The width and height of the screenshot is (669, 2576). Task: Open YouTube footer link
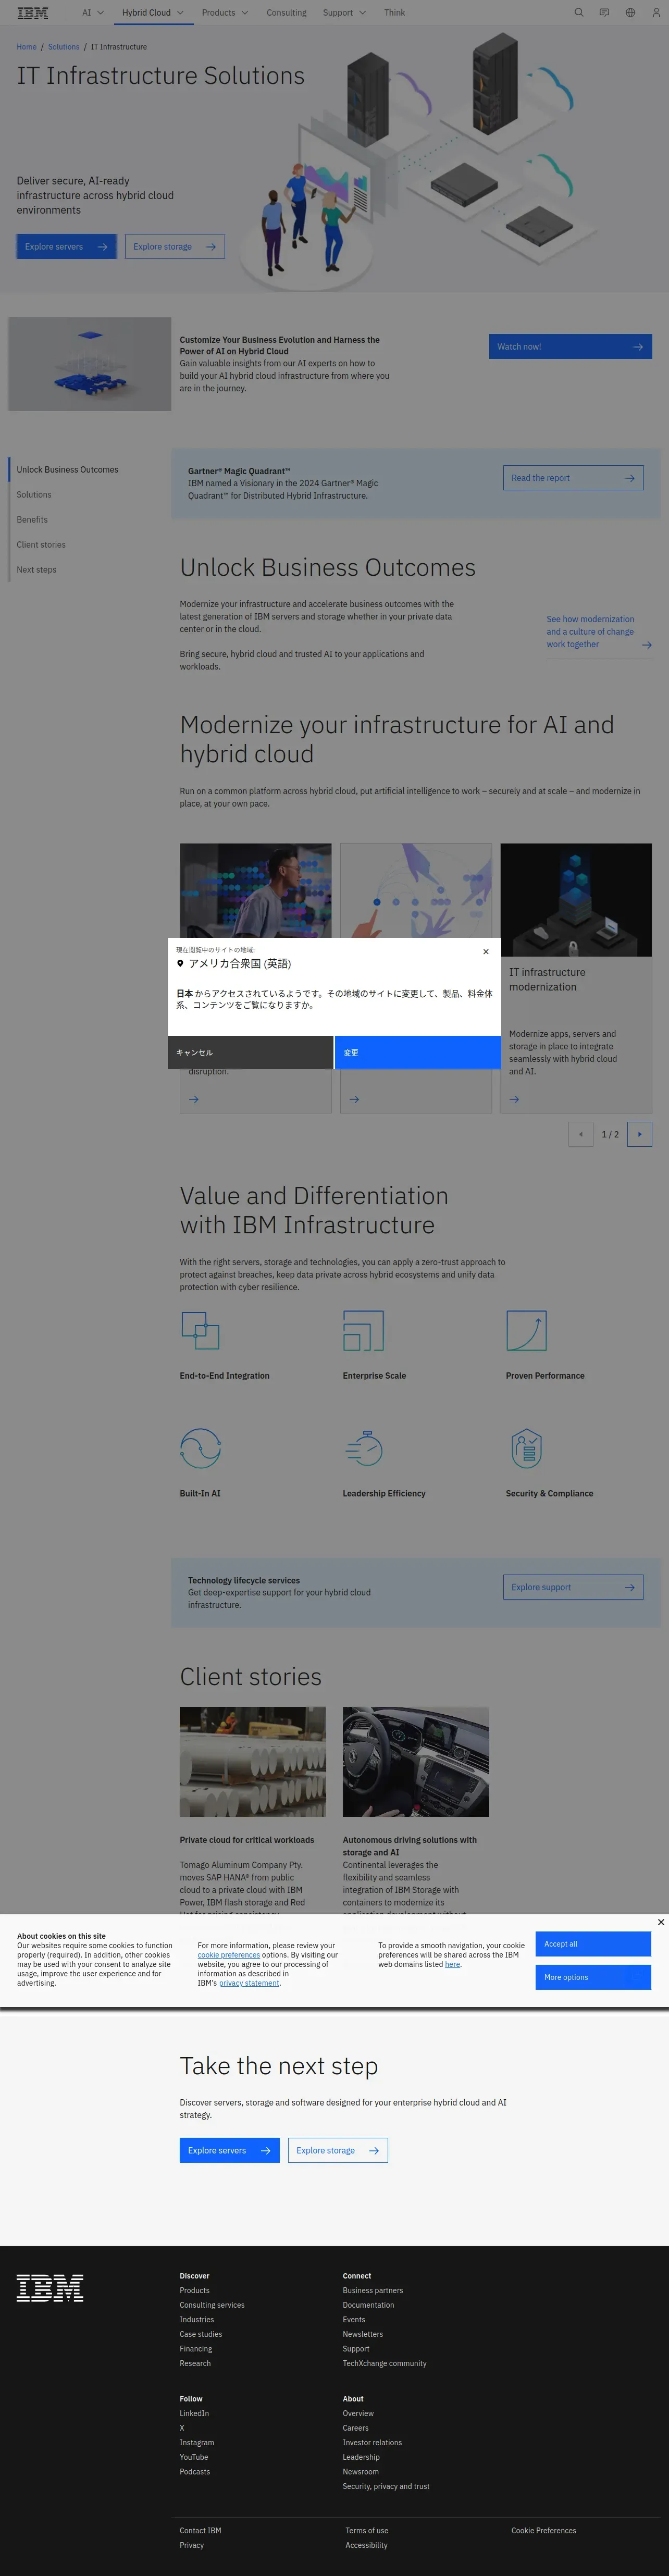pos(194,2457)
